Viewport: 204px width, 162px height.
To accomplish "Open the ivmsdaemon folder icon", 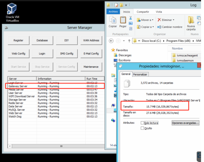I will click(174, 60).
